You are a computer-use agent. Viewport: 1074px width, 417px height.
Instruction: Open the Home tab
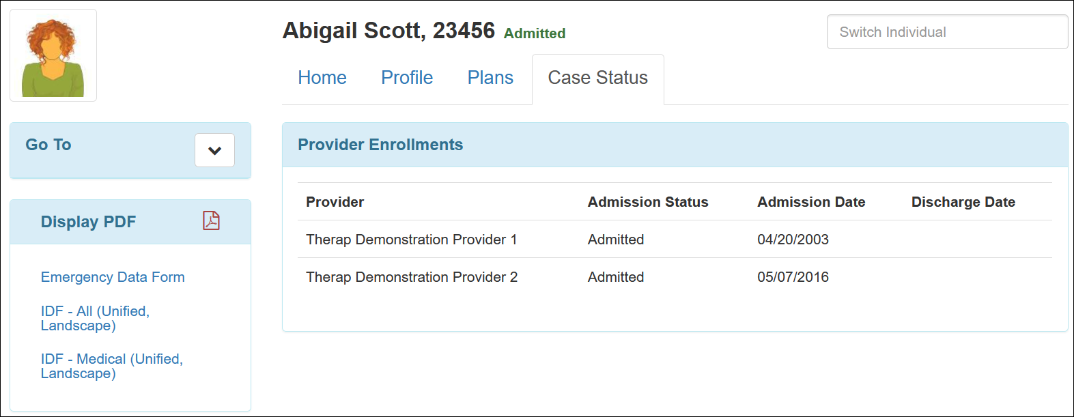click(x=322, y=78)
